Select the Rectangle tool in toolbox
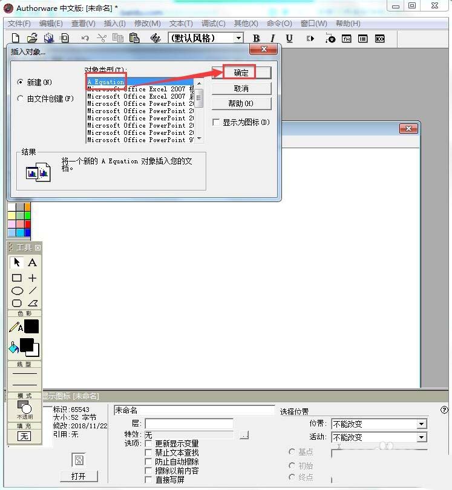The image size is (452, 490). coord(16,278)
